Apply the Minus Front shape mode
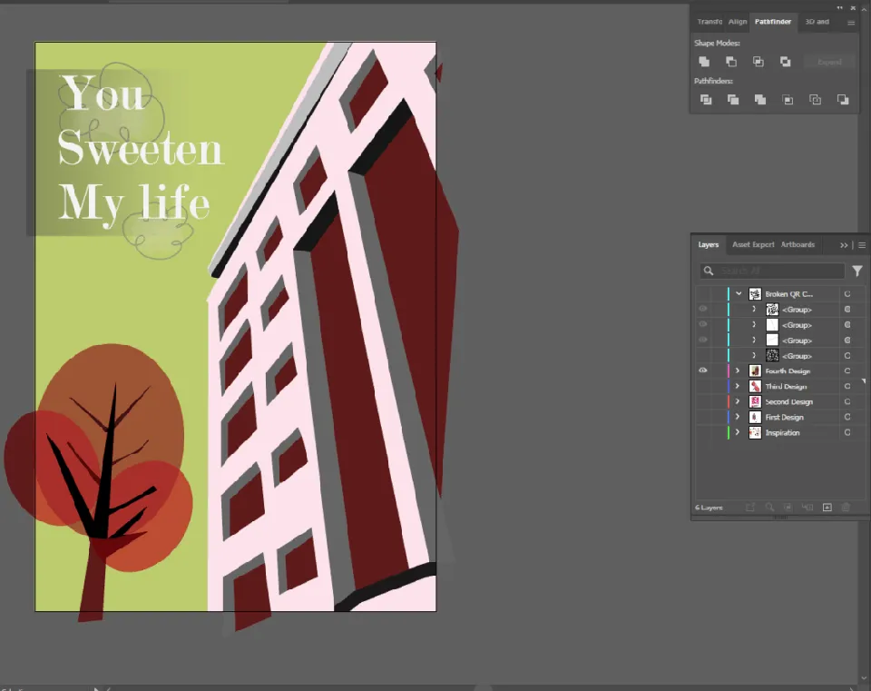 (731, 62)
